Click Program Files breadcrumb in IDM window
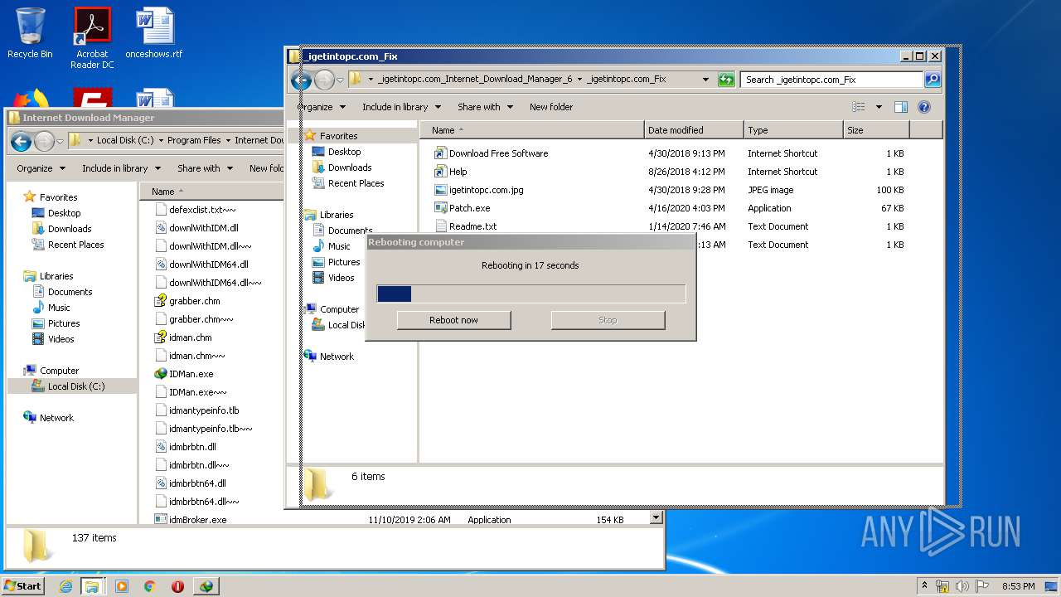Screen dimensions: 1061x597 [x=194, y=140]
